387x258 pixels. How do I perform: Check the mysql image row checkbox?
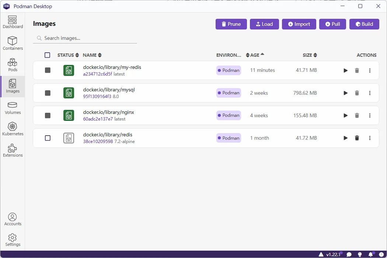point(47,93)
